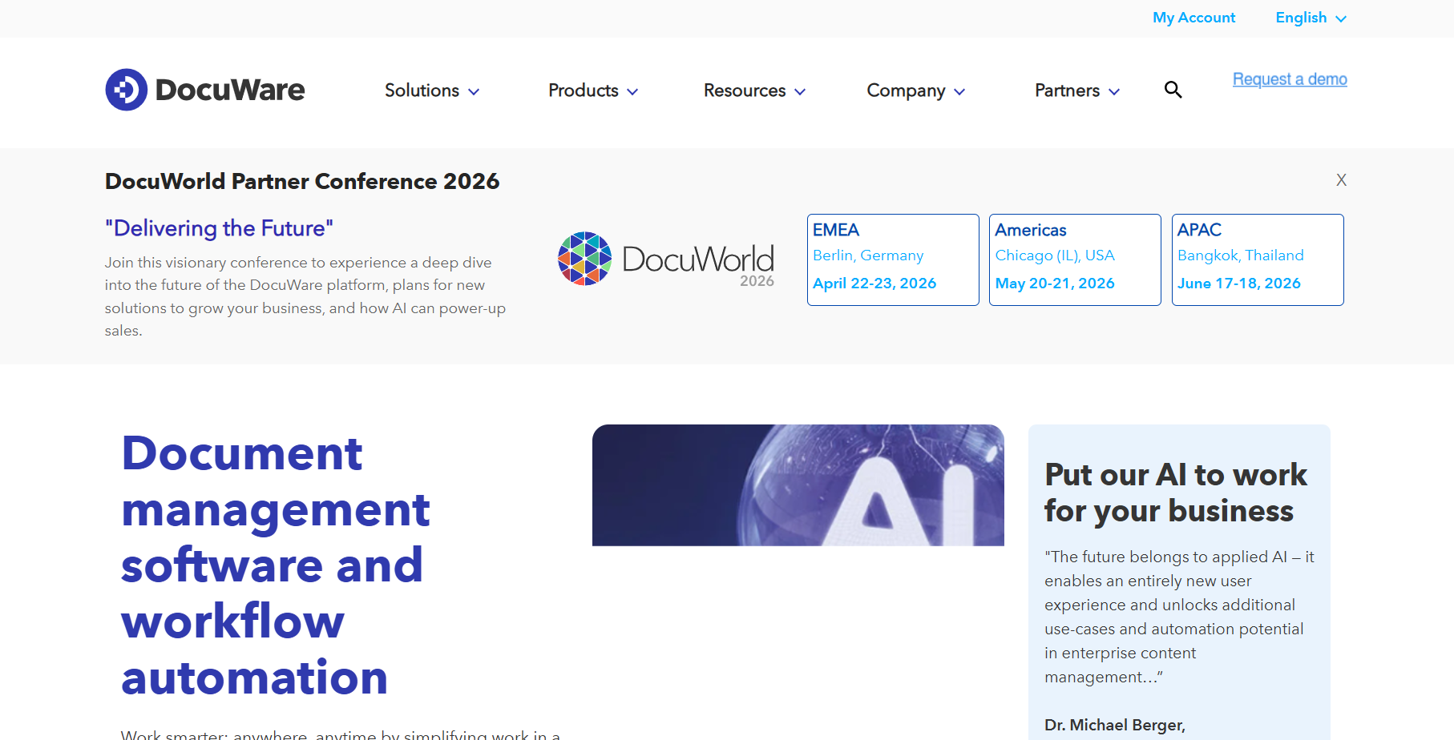Expand the Company dropdown

click(x=960, y=91)
